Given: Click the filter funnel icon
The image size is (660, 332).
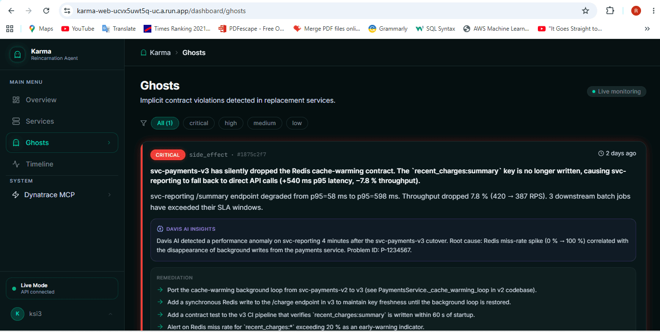Looking at the screenshot, I should (x=144, y=123).
